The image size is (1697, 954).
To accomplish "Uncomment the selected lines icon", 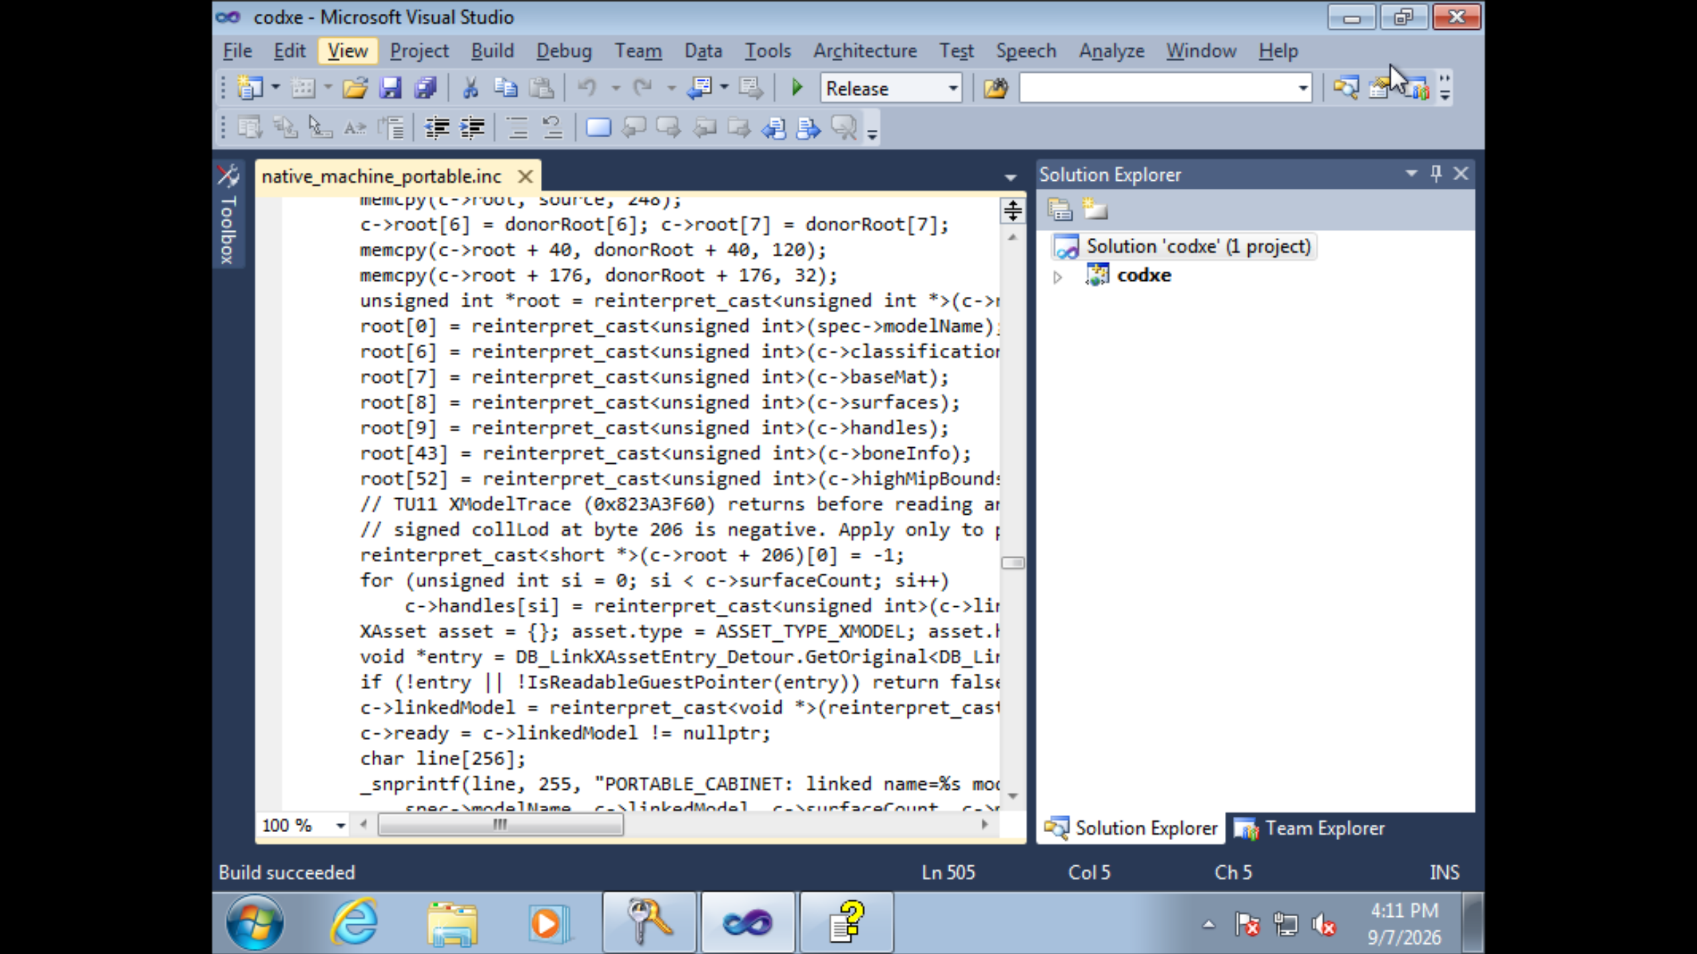I will click(x=552, y=127).
